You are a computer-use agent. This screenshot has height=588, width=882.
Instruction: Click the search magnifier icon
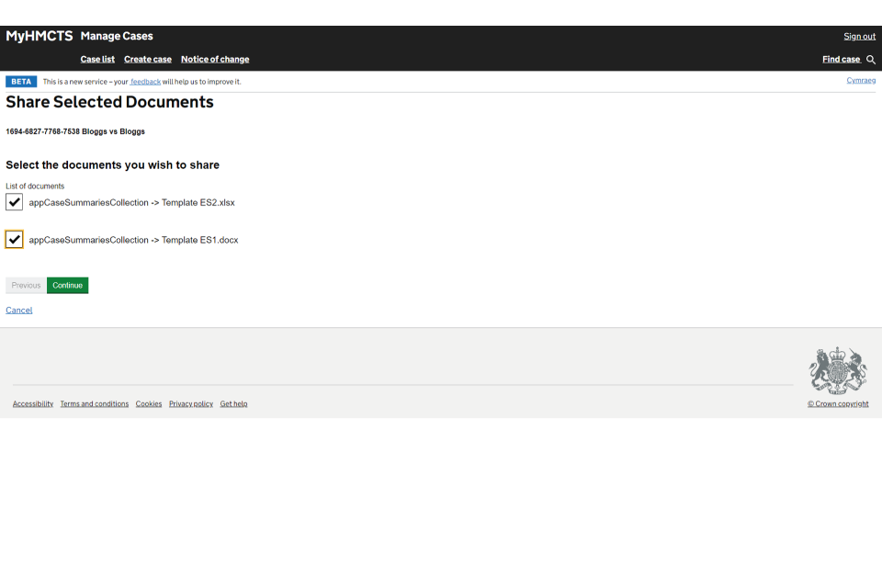(x=871, y=60)
